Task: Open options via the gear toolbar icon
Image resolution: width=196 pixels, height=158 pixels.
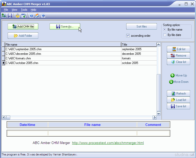Action: pos(17,16)
